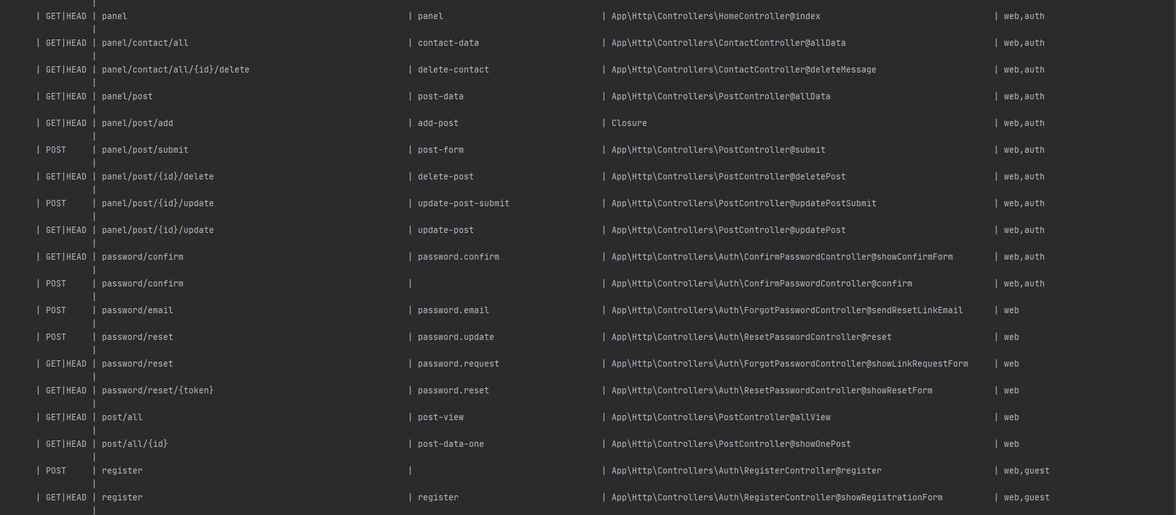Click the delete-contact route name
This screenshot has width=1176, height=515.
[x=453, y=70]
